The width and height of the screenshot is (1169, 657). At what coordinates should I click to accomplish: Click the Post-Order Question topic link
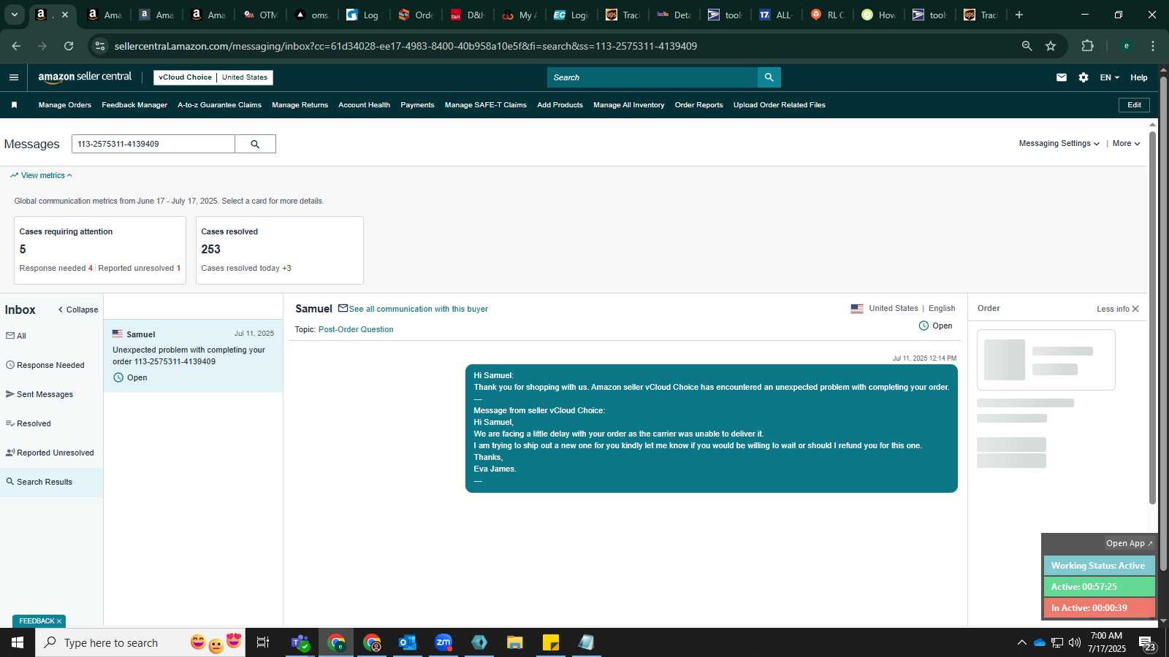tap(356, 329)
